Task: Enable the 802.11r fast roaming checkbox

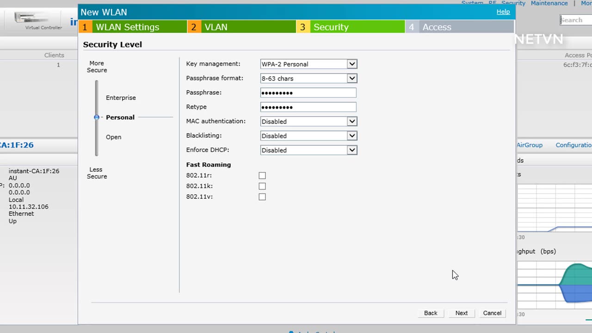Action: pos(262,176)
